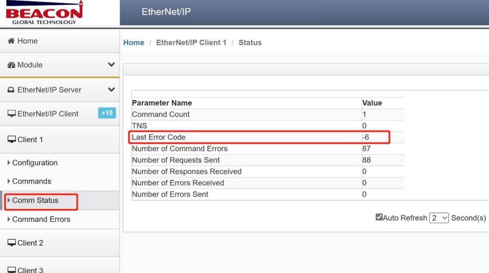The height and width of the screenshot is (273, 489).
Task: Click the Client 2 monitor icon
Action: coord(11,243)
